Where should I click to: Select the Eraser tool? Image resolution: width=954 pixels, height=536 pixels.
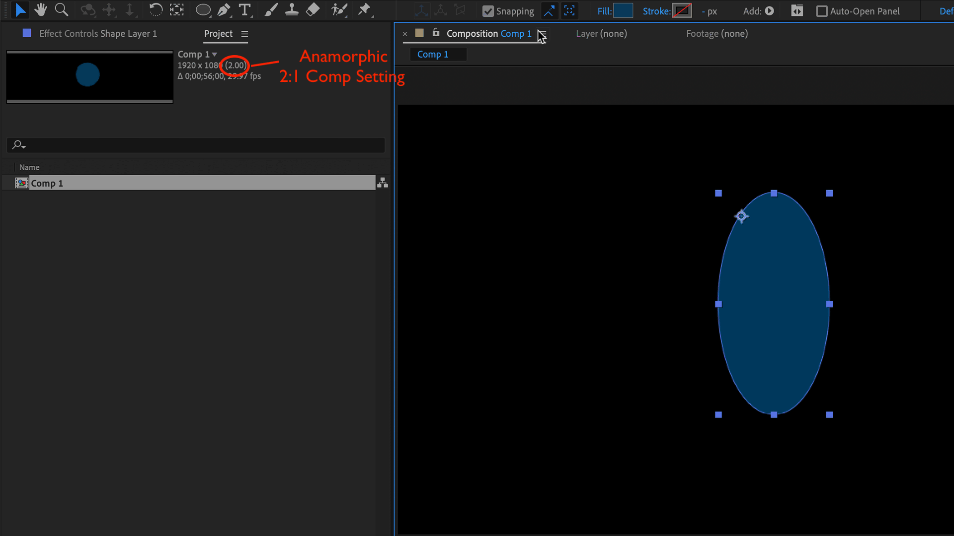pos(313,10)
